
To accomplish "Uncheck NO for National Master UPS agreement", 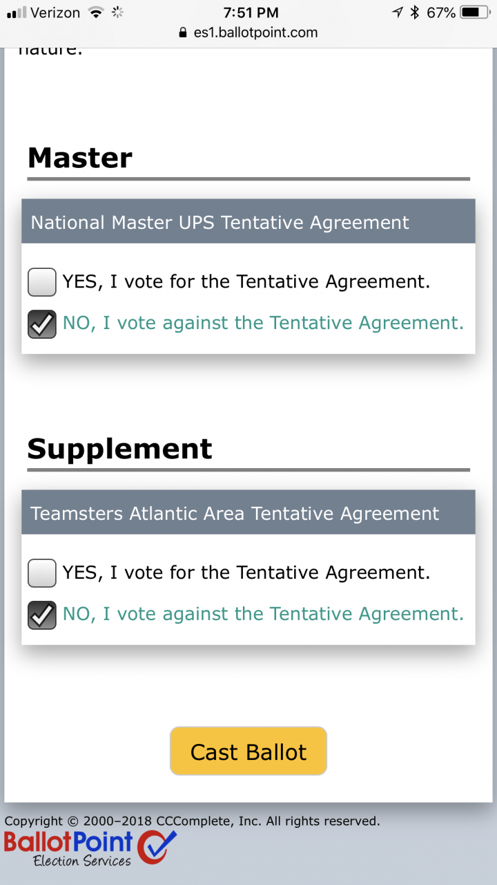I will tap(42, 324).
